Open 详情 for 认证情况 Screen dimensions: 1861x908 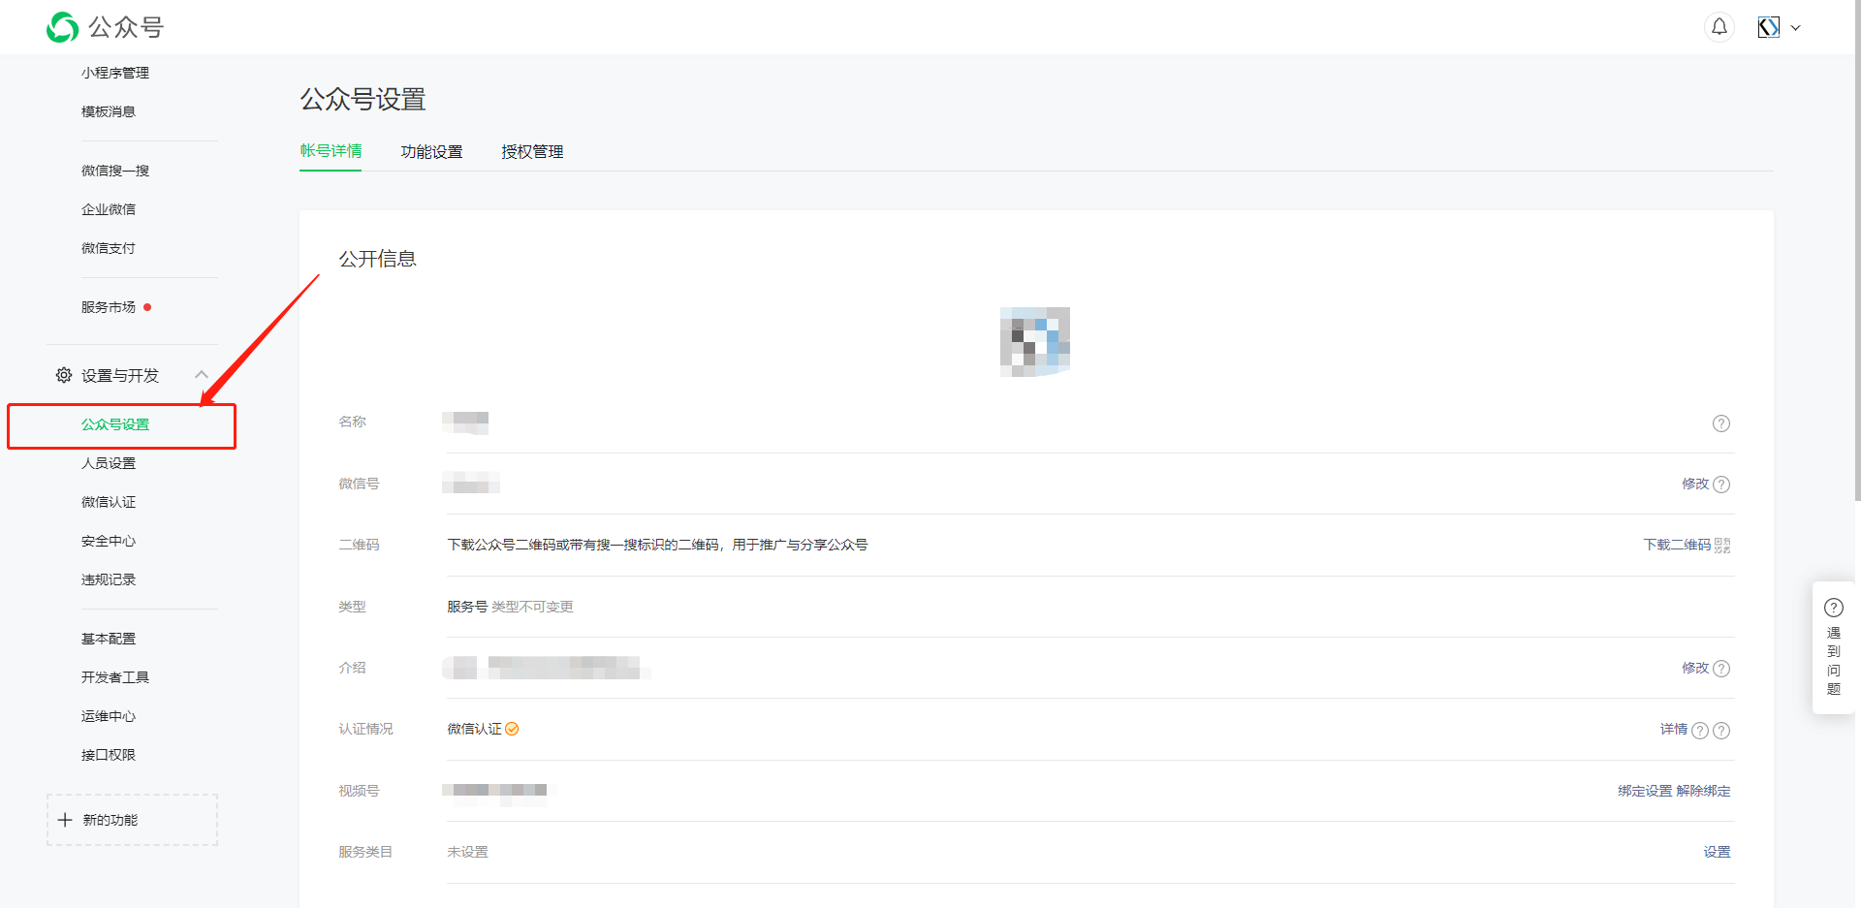[1674, 729]
